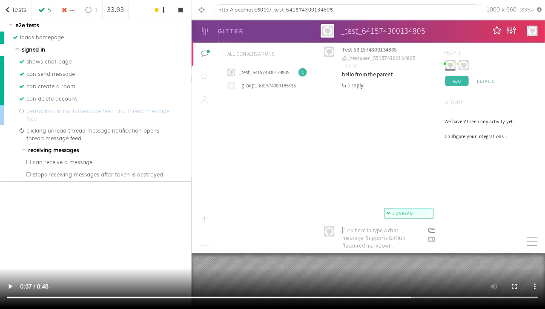
Task: Collapse the 'e2e tests' suite
Action: point(11,25)
